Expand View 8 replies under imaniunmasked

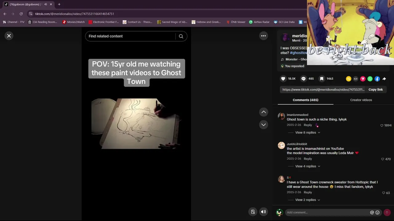point(308,133)
